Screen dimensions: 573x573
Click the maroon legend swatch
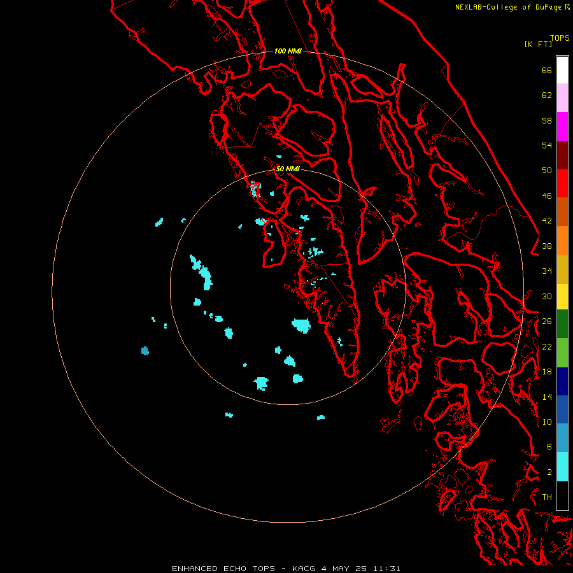562,155
